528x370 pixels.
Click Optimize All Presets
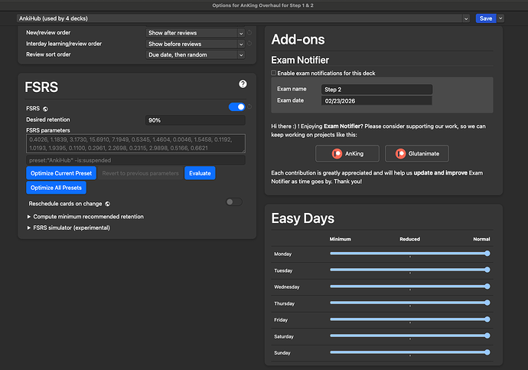click(x=56, y=188)
